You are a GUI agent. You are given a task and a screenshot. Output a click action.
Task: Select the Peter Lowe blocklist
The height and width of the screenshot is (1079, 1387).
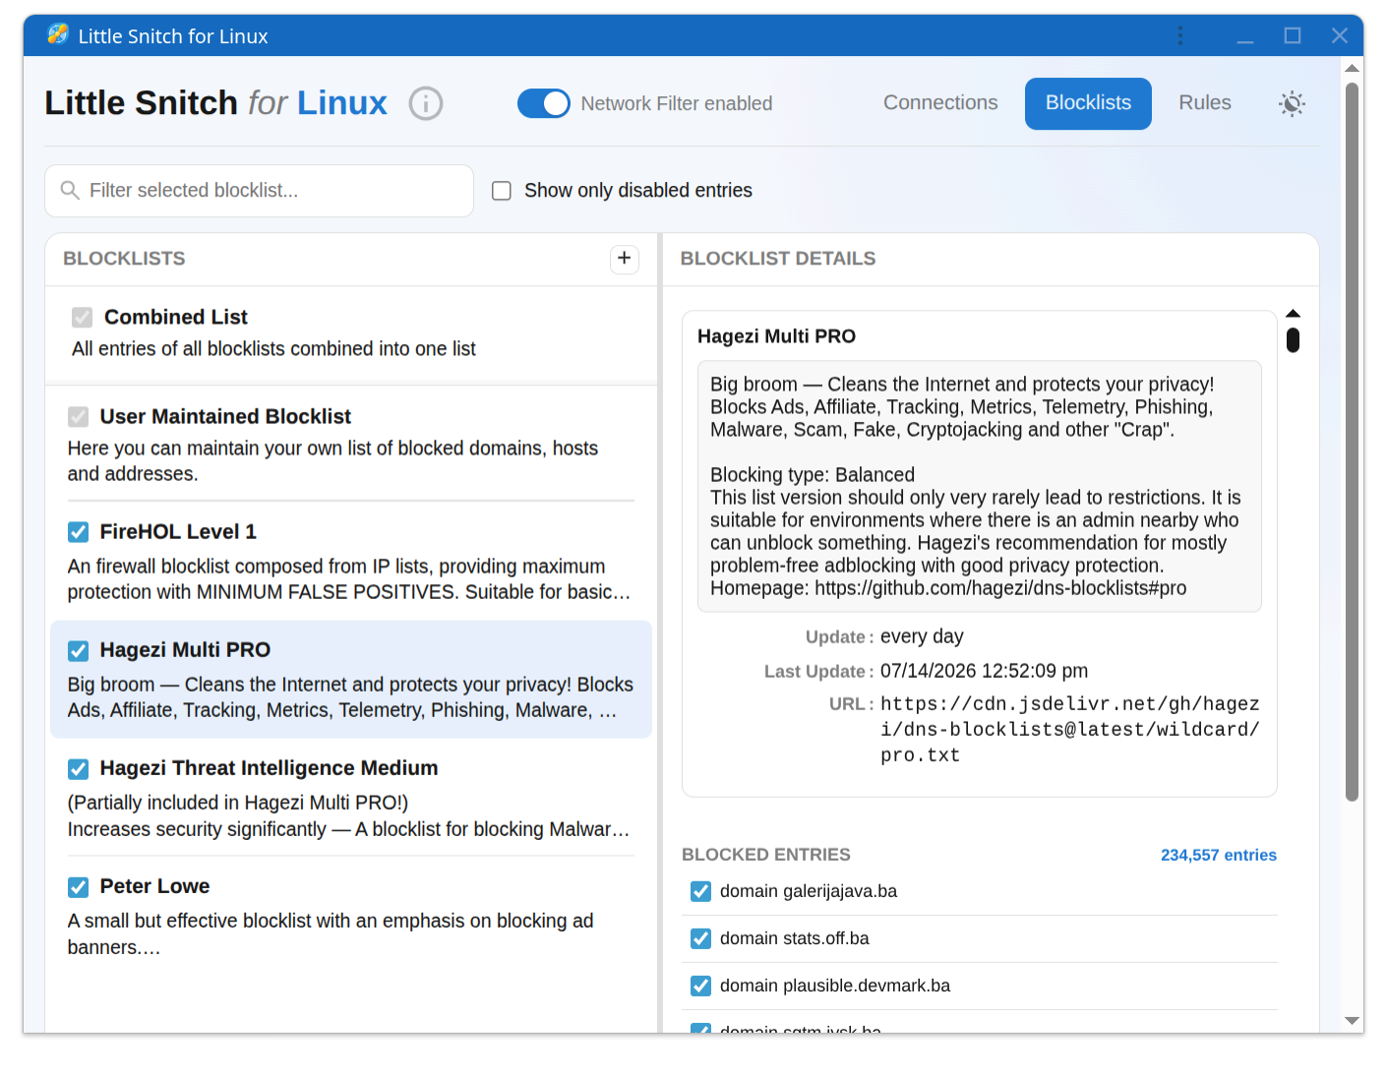click(351, 916)
